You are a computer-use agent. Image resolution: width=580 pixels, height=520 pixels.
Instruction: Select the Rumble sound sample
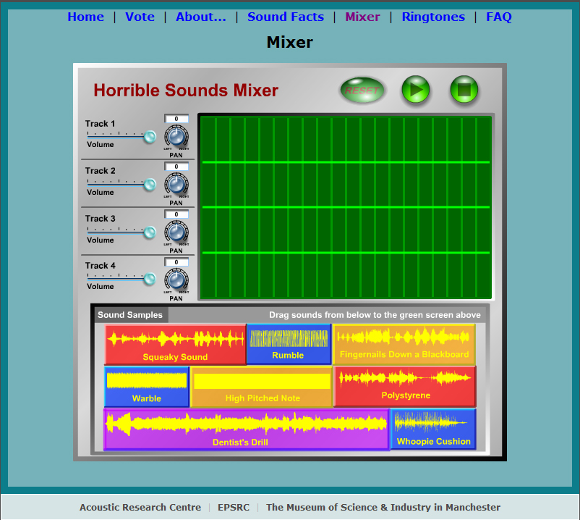288,344
